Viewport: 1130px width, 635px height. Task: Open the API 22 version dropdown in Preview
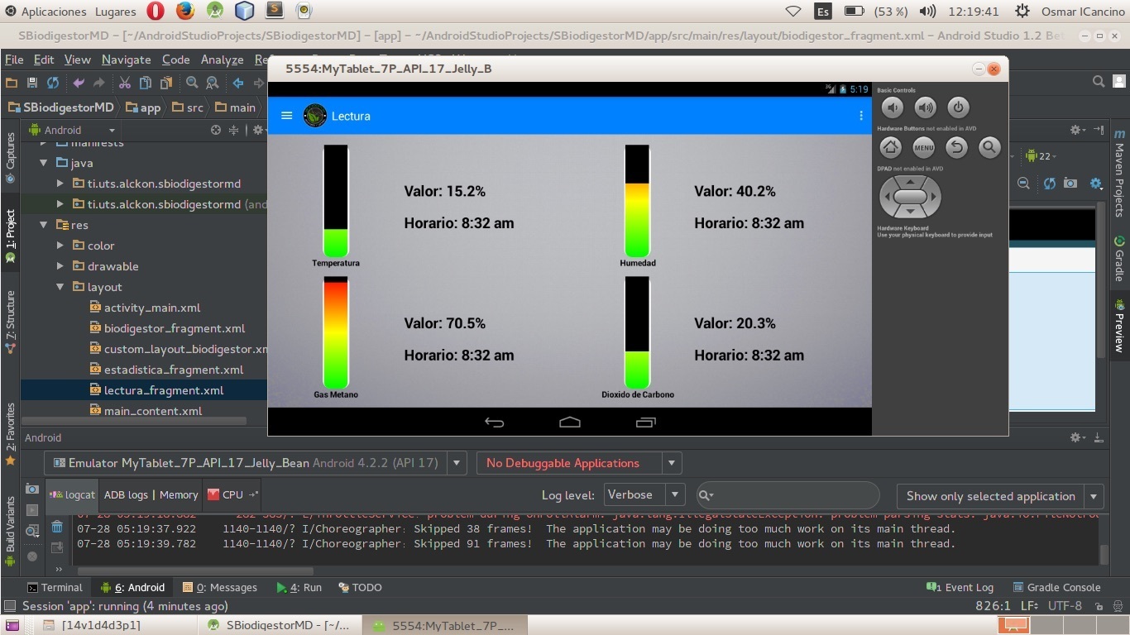point(1041,155)
